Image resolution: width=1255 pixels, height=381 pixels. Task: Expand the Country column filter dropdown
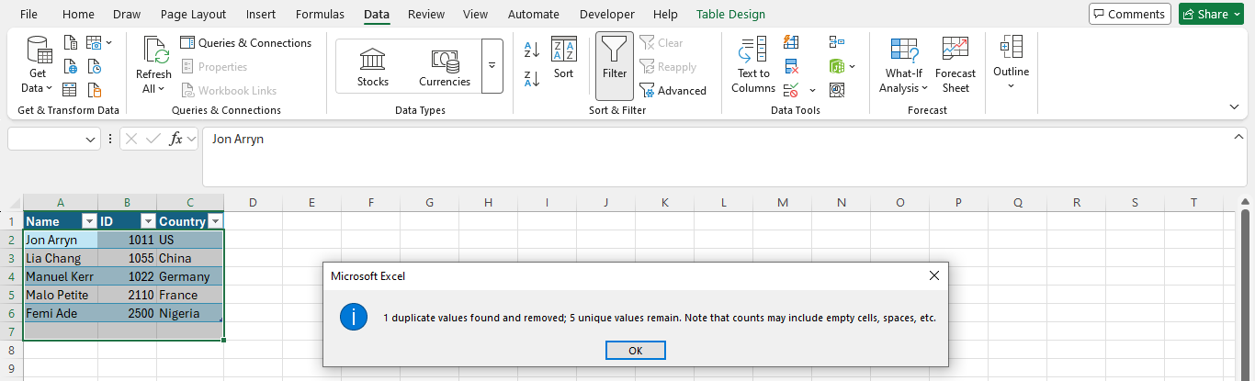point(215,221)
